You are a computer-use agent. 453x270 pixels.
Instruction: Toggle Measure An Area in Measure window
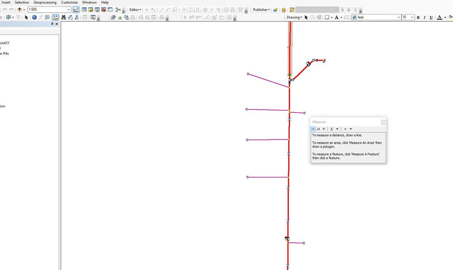tap(318, 129)
